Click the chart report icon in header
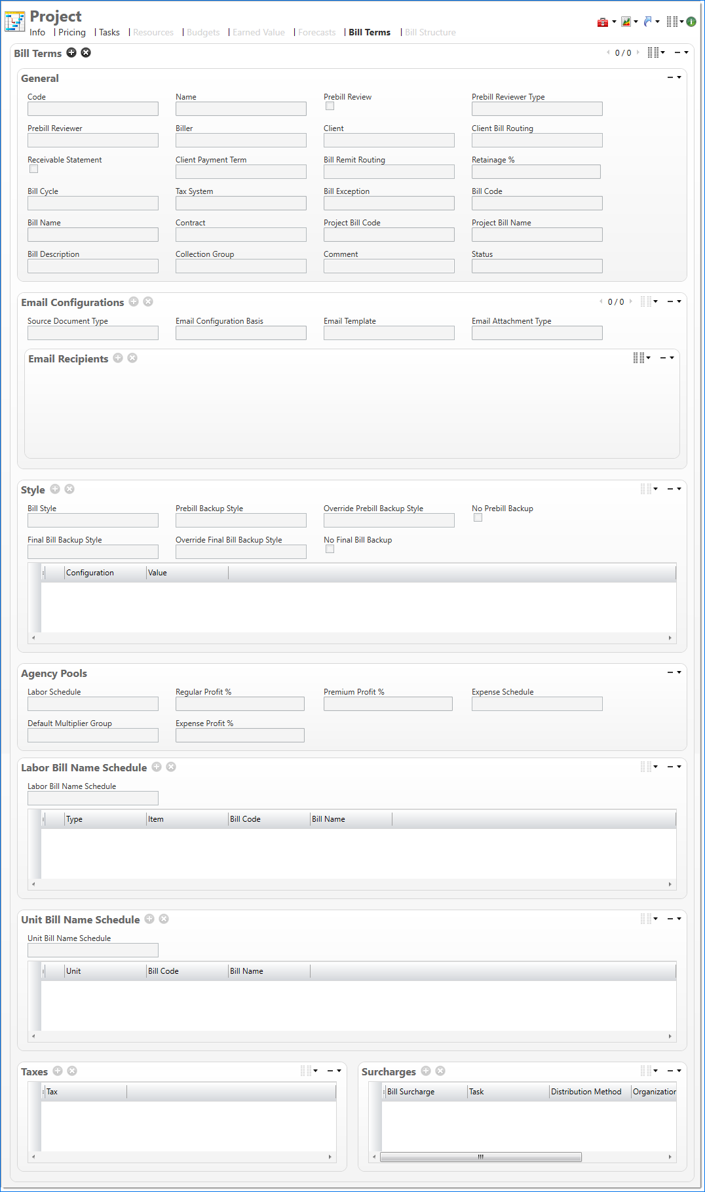Screen dimensions: 705x1192 (626, 22)
